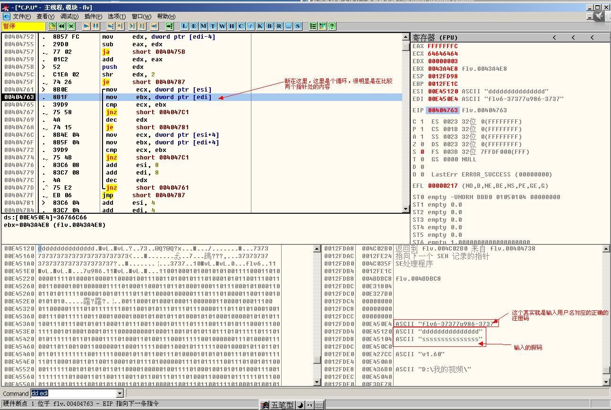Run the program with the play icon
This screenshot has height=410, width=611.
pyautogui.click(x=86, y=26)
